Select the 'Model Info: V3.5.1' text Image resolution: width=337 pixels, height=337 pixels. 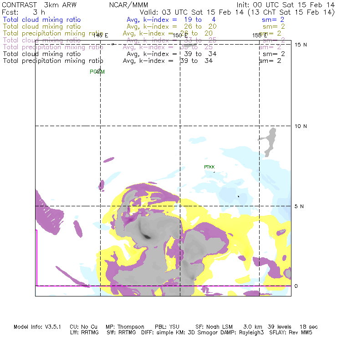(x=37, y=327)
